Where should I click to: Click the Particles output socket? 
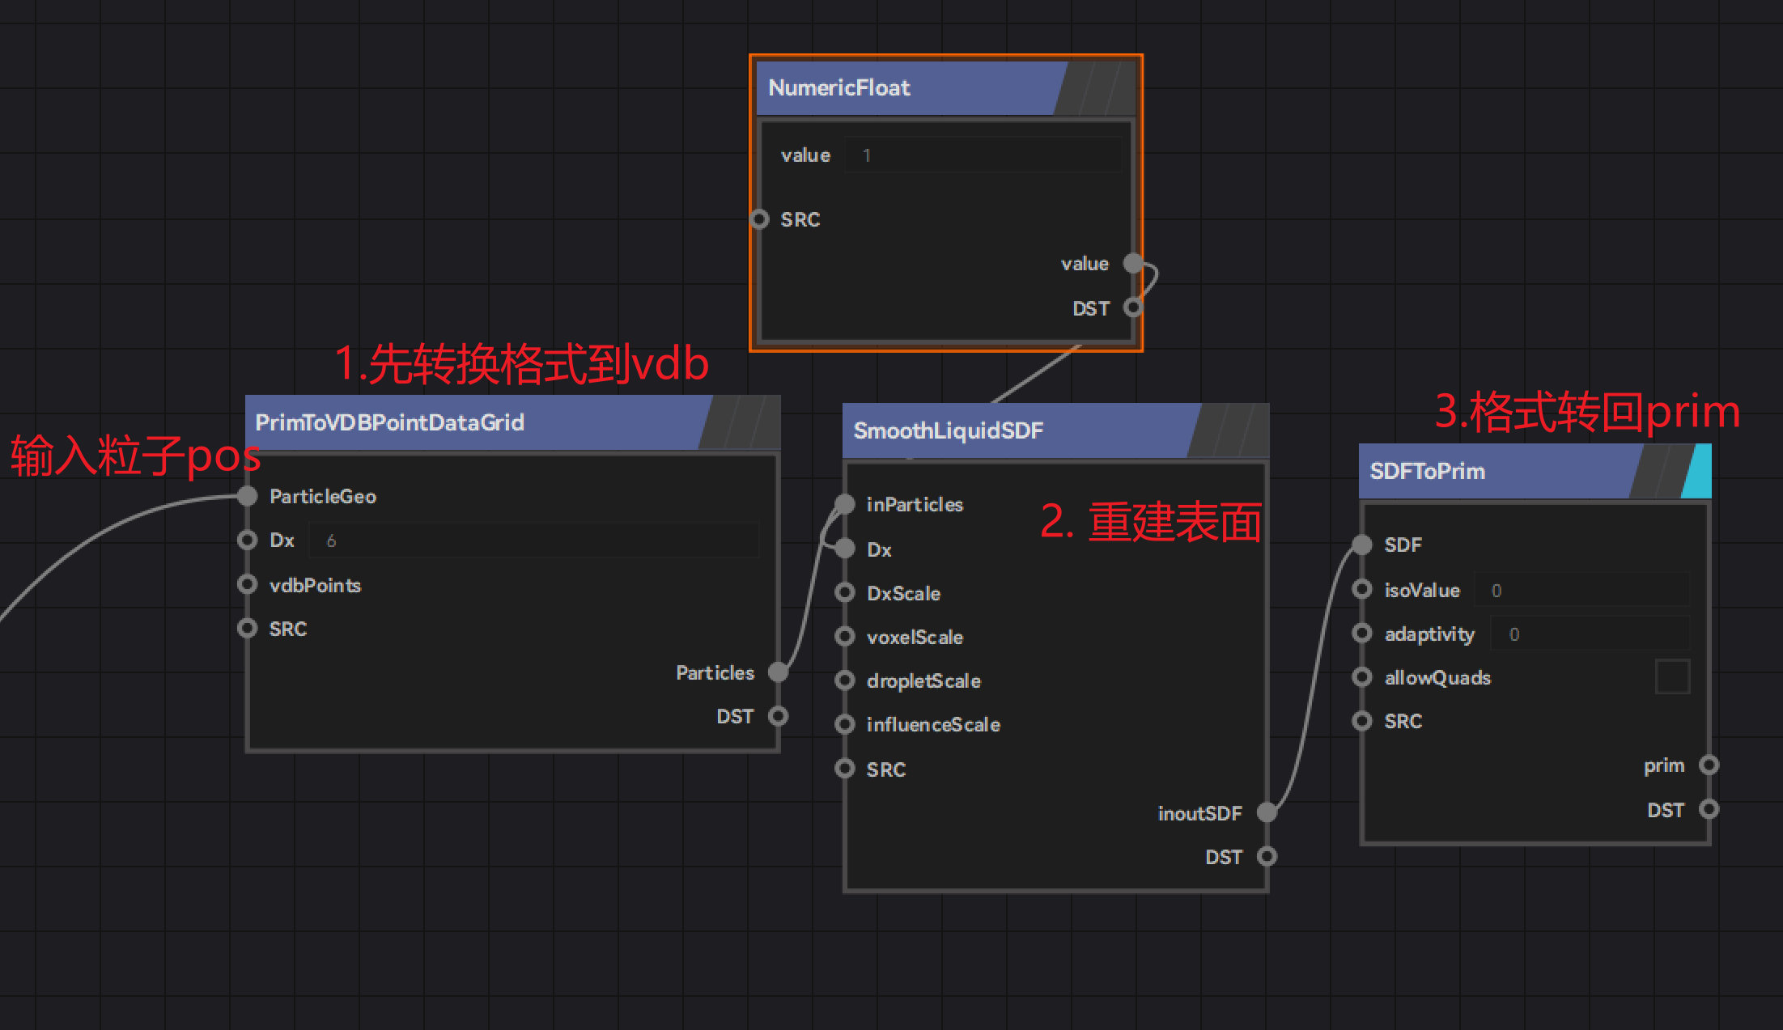[x=779, y=672]
